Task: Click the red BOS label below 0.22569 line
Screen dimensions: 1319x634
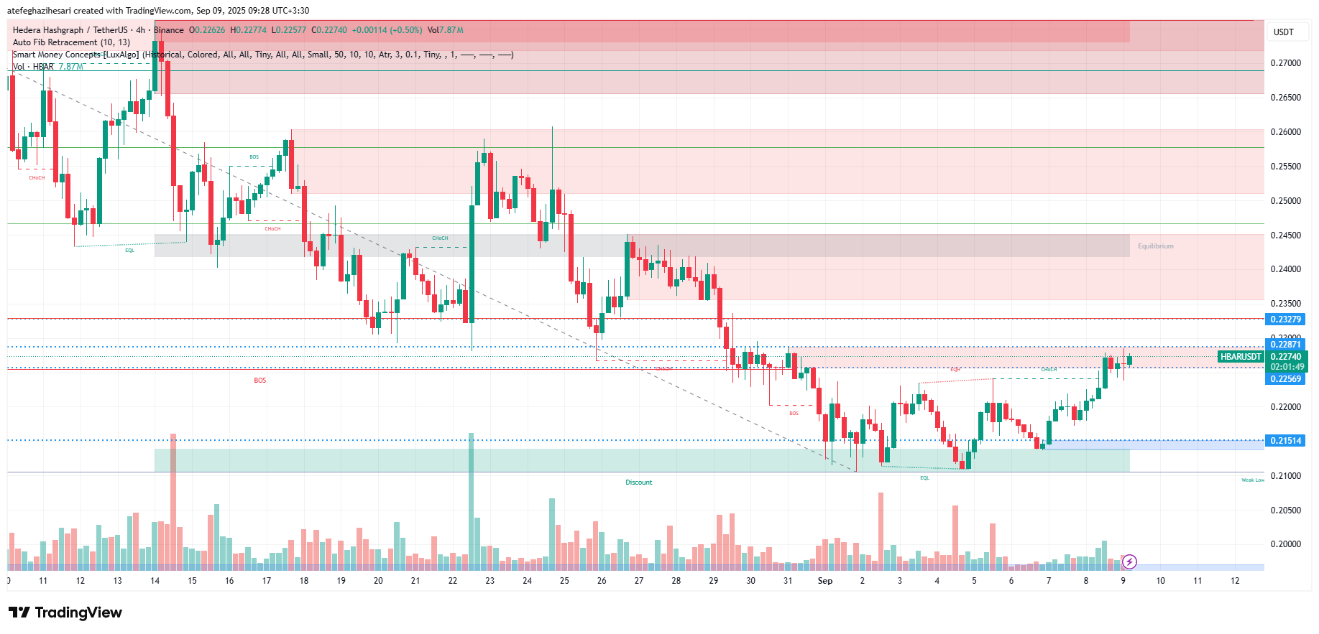Action: [259, 381]
